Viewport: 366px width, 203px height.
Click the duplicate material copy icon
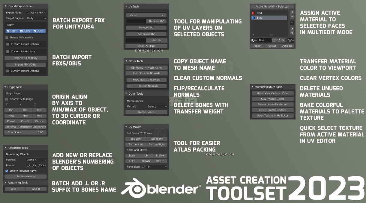coord(278,40)
